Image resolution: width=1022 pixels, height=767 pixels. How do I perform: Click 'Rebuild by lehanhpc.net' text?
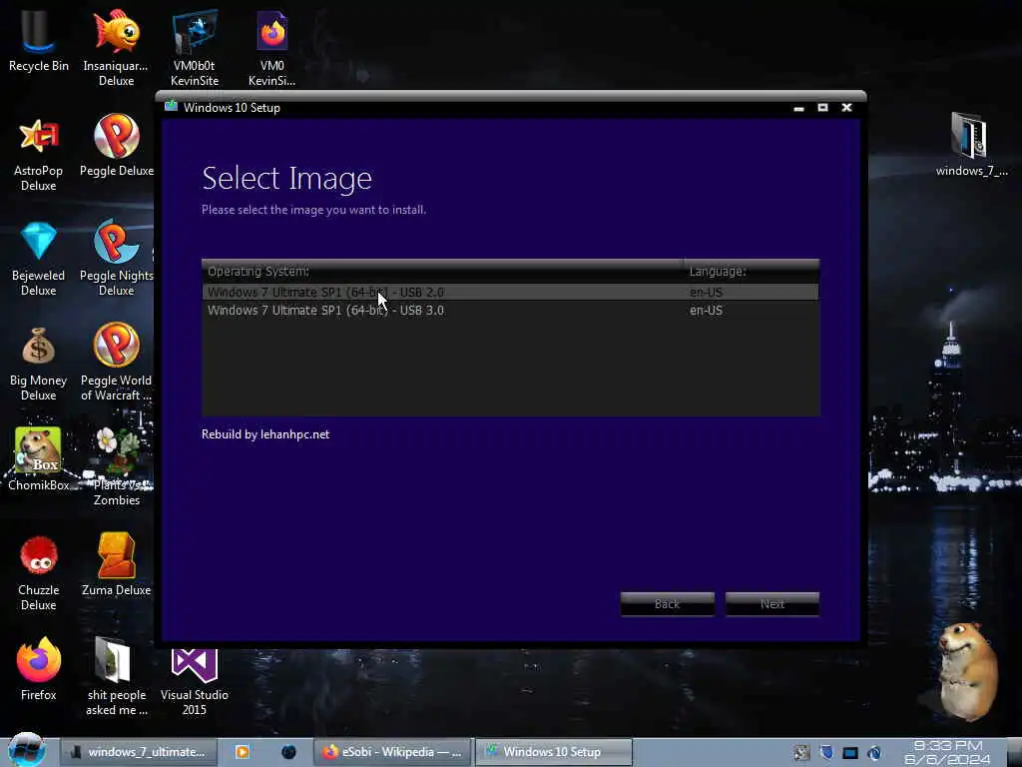coord(265,434)
